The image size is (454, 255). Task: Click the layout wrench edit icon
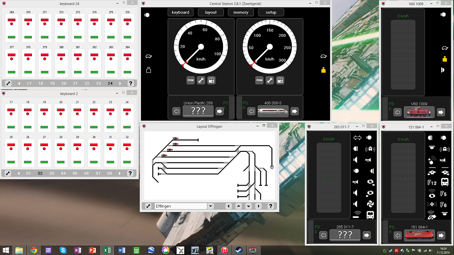click(148, 206)
